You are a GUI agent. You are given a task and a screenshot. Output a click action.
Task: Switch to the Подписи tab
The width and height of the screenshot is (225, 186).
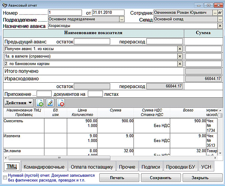tap(151, 167)
